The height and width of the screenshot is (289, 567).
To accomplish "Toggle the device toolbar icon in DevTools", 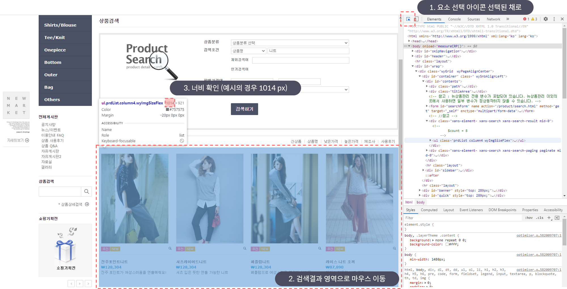I will (x=416, y=19).
